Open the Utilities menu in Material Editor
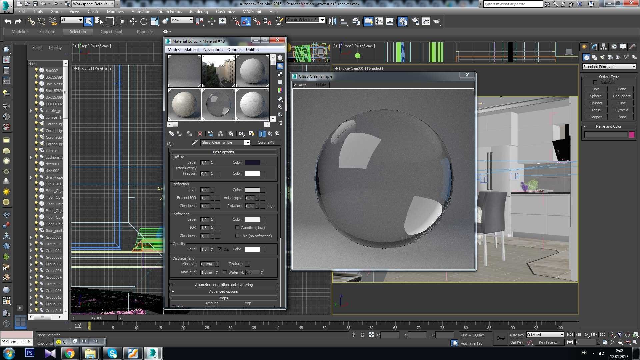This screenshot has width=640, height=360. click(252, 50)
